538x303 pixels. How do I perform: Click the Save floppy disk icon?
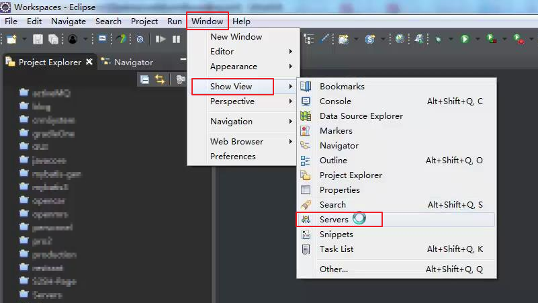coord(38,39)
